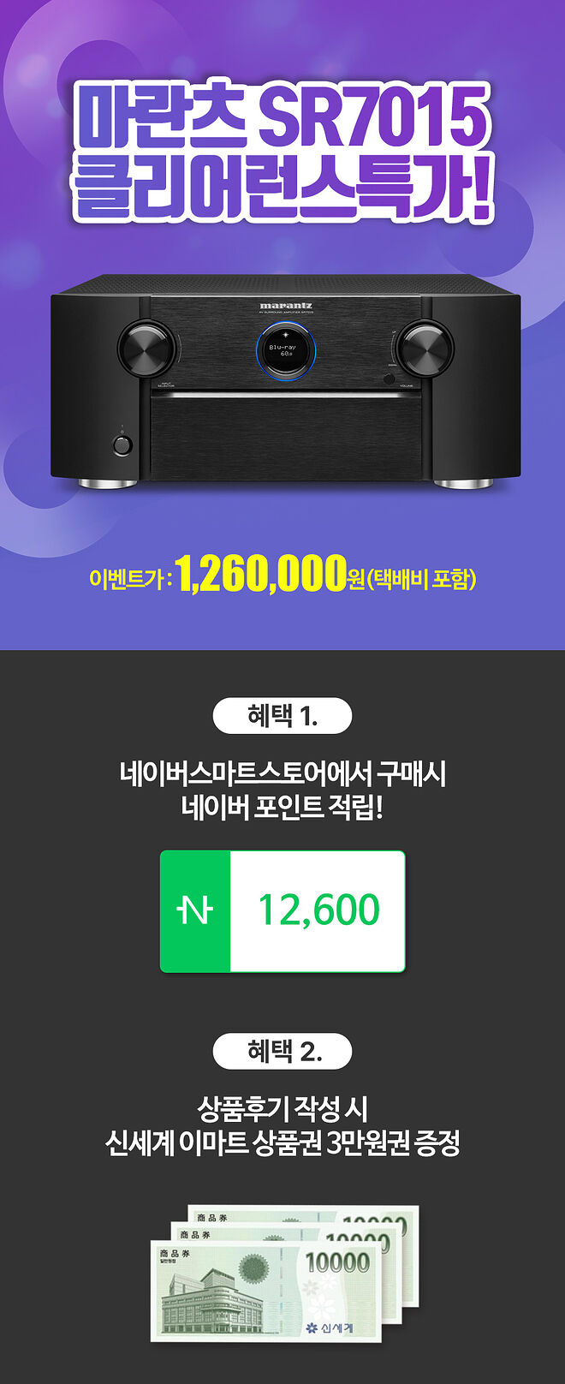565x1384 pixels.
Task: Click the 혜택 2. pill label
Action: point(282,1051)
